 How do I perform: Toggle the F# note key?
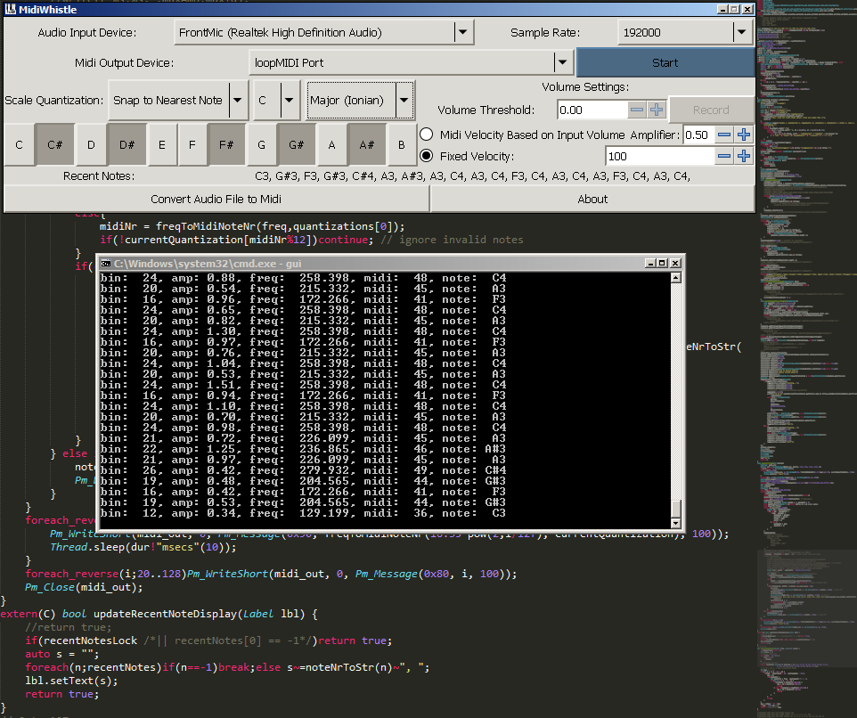point(225,144)
